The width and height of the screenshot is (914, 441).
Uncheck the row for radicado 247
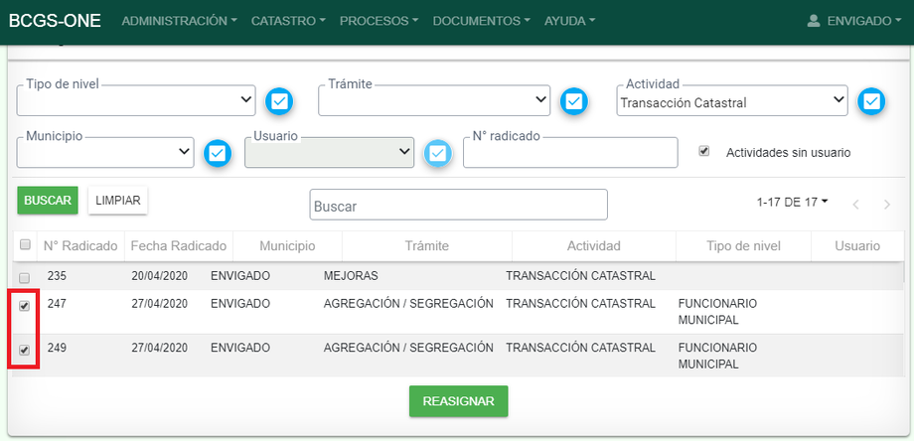(25, 306)
